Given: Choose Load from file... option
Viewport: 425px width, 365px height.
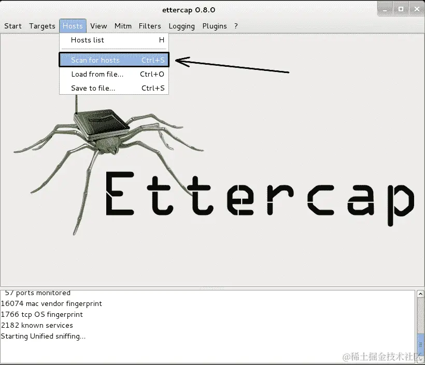Looking at the screenshot, I should click(x=114, y=74).
